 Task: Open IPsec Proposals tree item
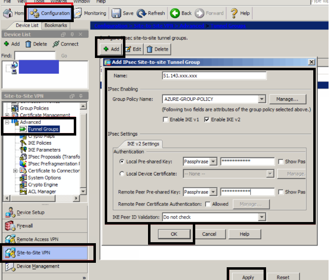[54, 157]
